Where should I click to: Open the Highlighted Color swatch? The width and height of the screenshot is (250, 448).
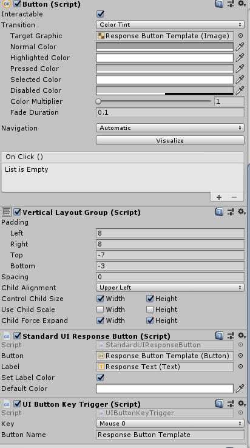[x=164, y=58]
